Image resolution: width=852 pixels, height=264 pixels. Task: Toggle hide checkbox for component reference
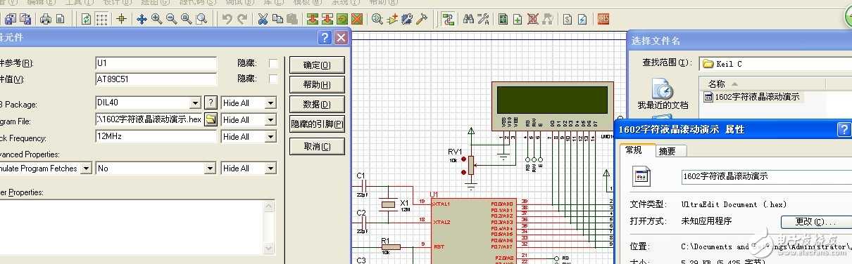click(x=273, y=63)
